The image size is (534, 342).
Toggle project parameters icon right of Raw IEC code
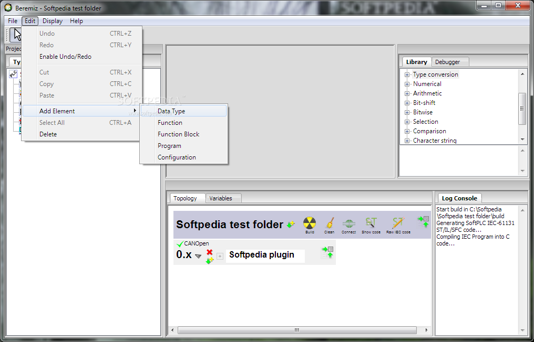tap(423, 222)
